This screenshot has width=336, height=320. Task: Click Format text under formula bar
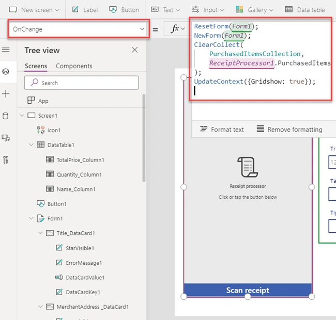click(x=222, y=129)
